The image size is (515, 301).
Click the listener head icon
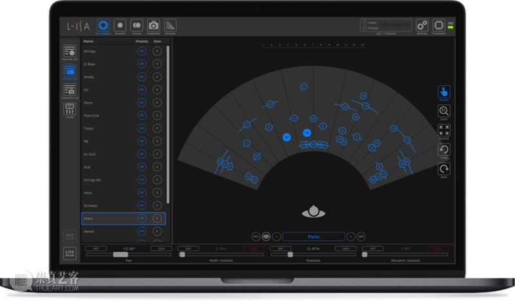pos(314,211)
